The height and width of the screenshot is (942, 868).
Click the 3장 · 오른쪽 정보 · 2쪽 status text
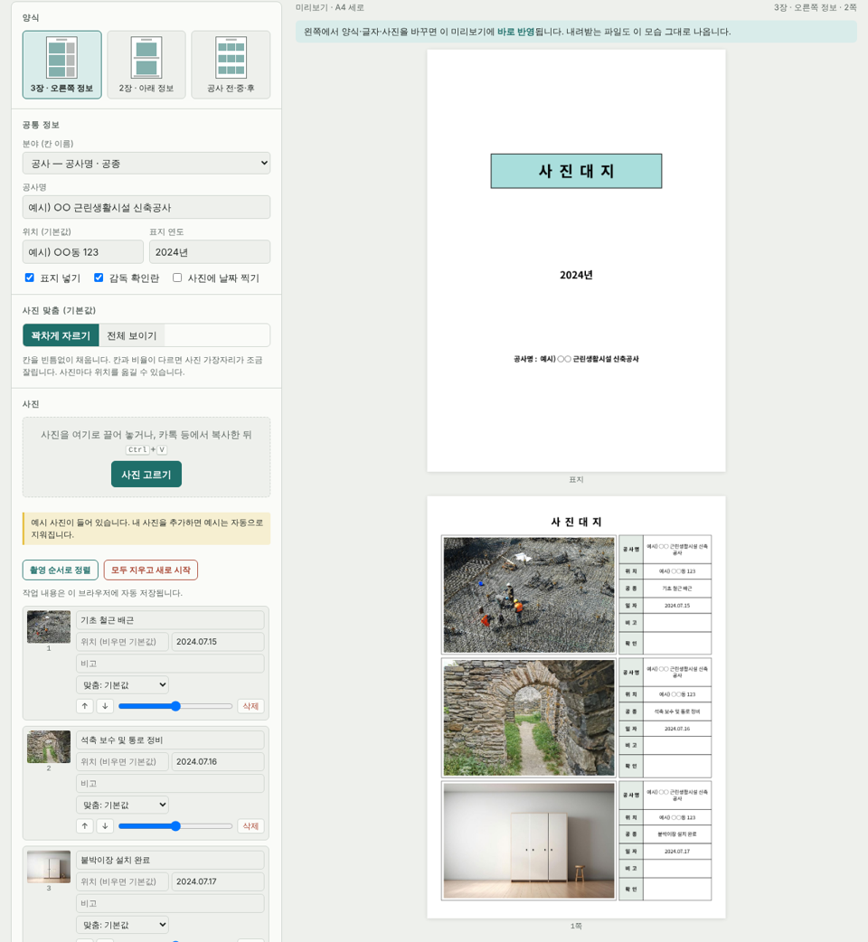click(816, 7)
